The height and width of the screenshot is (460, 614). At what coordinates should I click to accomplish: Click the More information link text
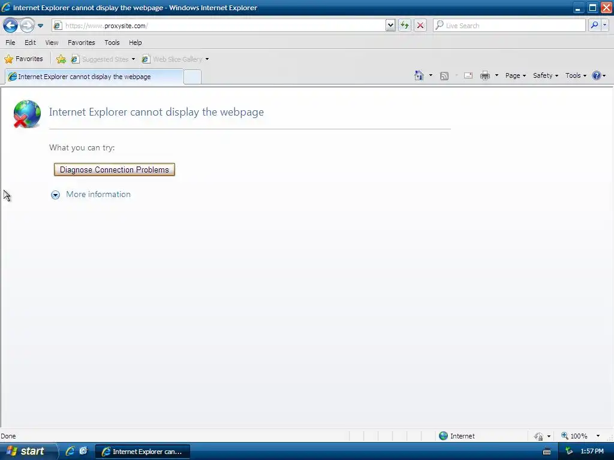98,195
